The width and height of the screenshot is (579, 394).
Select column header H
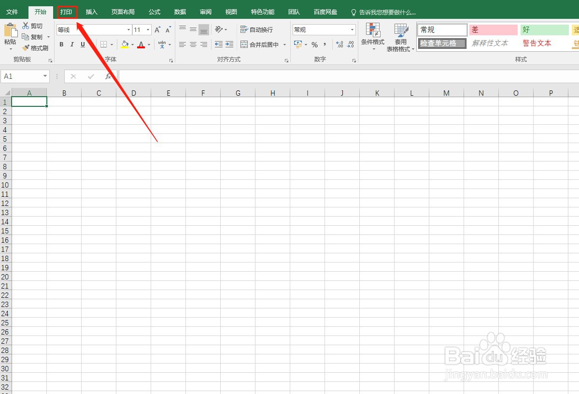[x=272, y=93]
